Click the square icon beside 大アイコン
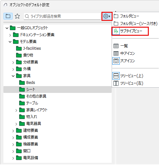 click(116, 61)
